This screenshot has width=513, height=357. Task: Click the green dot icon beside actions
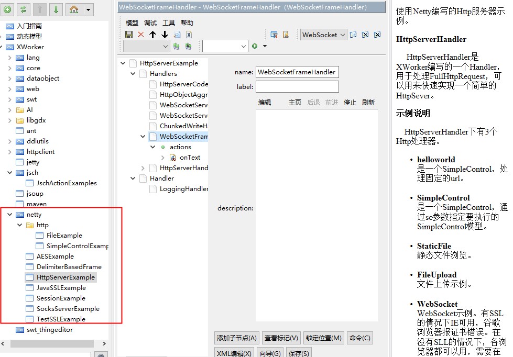(163, 147)
